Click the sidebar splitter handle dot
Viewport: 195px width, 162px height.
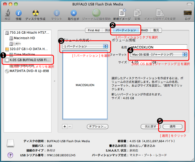[55, 81]
